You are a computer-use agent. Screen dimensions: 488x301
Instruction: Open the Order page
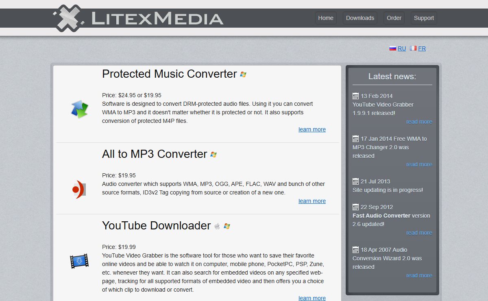point(394,18)
